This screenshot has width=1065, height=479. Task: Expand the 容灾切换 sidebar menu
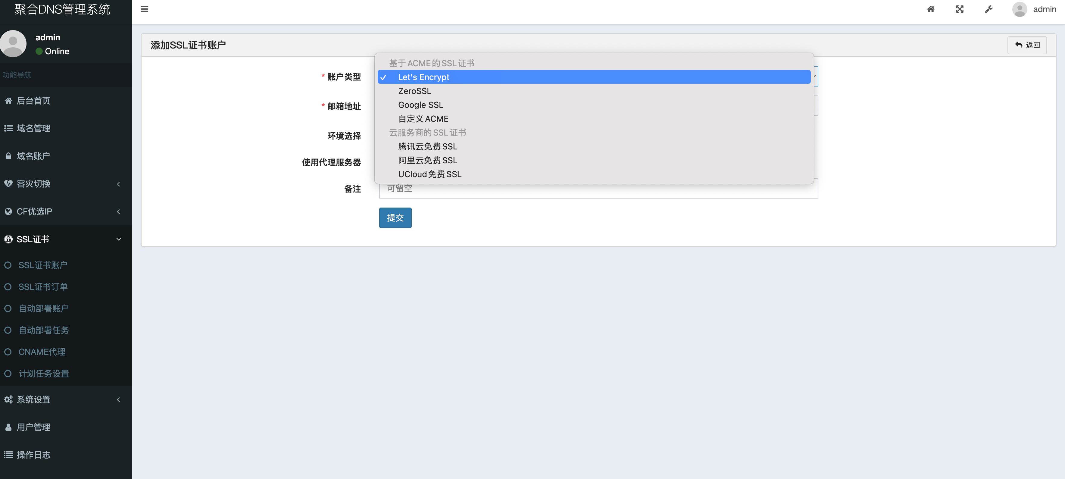point(66,184)
